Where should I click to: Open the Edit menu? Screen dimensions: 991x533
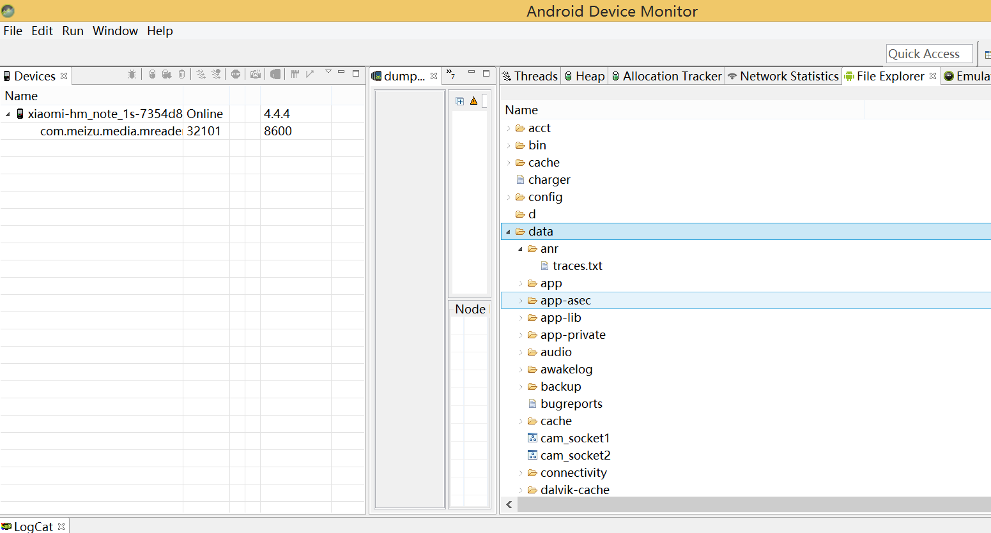point(42,31)
